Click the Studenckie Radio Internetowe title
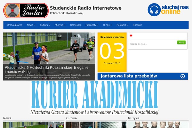The height and width of the screenshot is (128, 192). [x=86, y=8]
